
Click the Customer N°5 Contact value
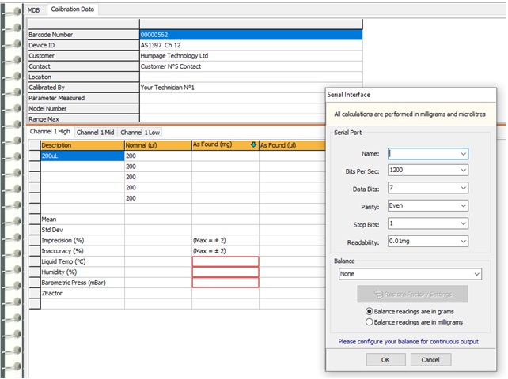point(251,66)
